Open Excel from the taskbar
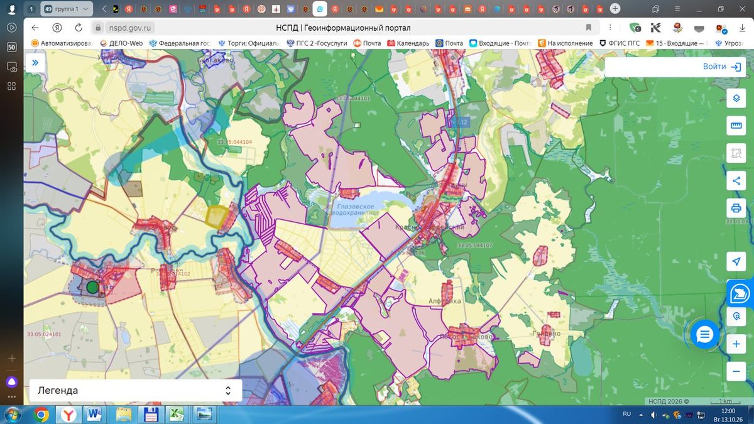Viewport: 754px width, 424px height. point(177,415)
